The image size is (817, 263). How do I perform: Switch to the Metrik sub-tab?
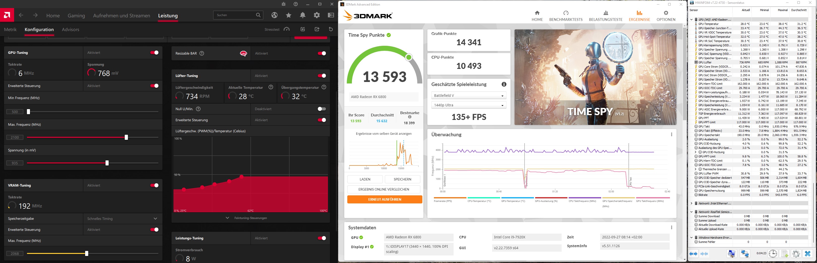10,29
